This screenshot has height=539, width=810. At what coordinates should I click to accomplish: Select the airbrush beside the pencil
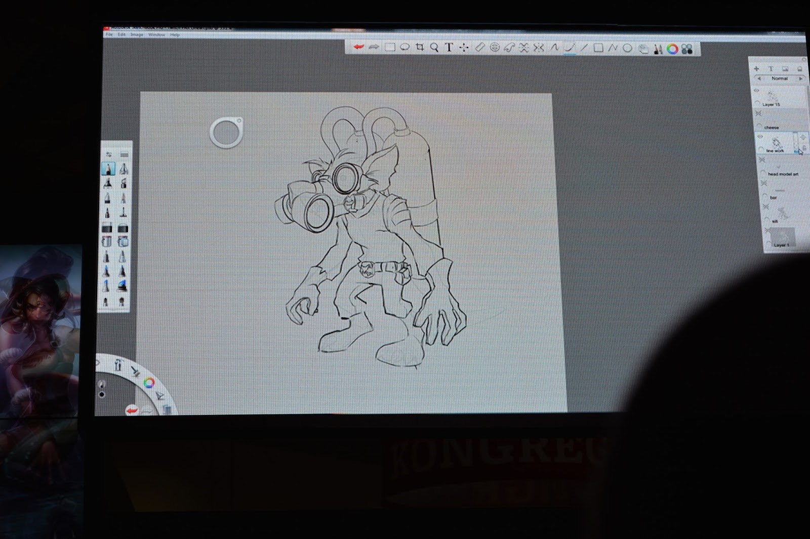pos(123,168)
